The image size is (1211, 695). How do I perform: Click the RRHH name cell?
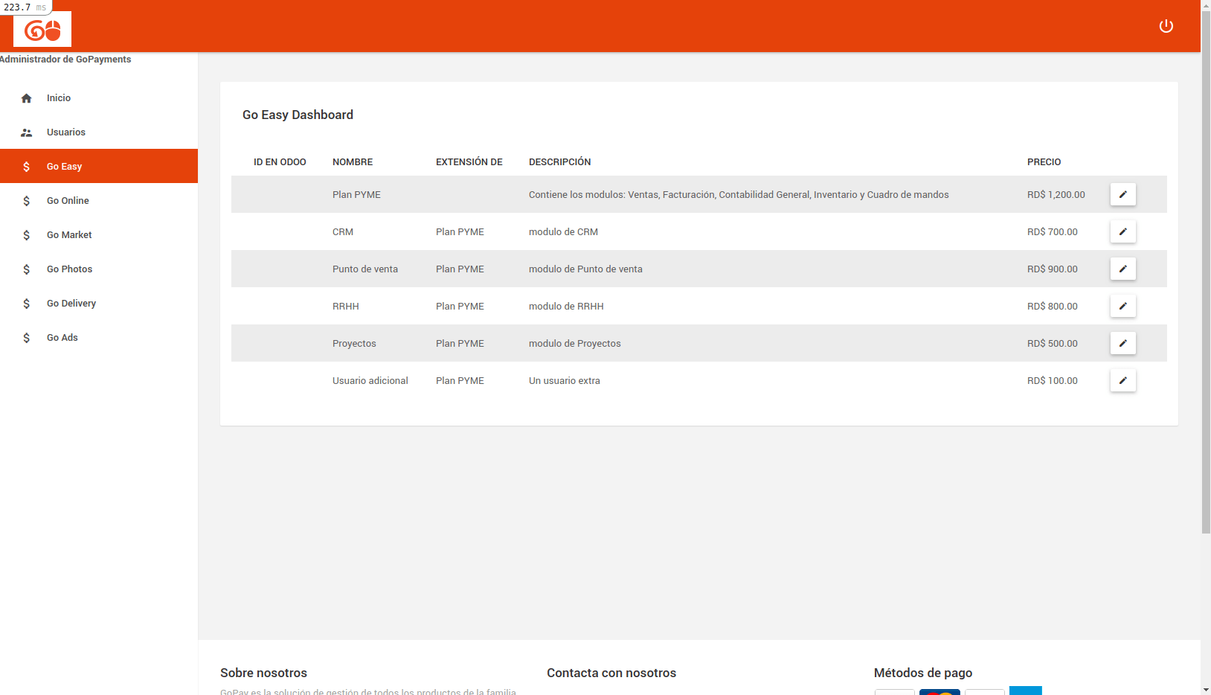point(346,307)
